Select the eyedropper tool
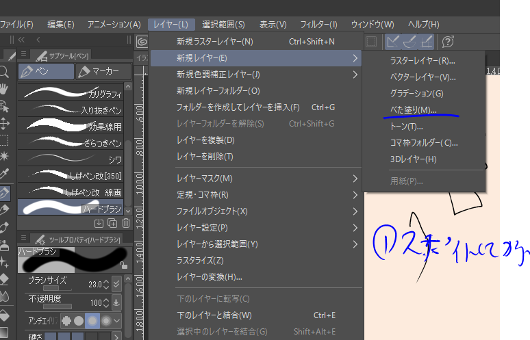 (x=4, y=174)
